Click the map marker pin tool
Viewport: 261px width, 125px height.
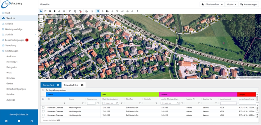[x=55, y=11]
